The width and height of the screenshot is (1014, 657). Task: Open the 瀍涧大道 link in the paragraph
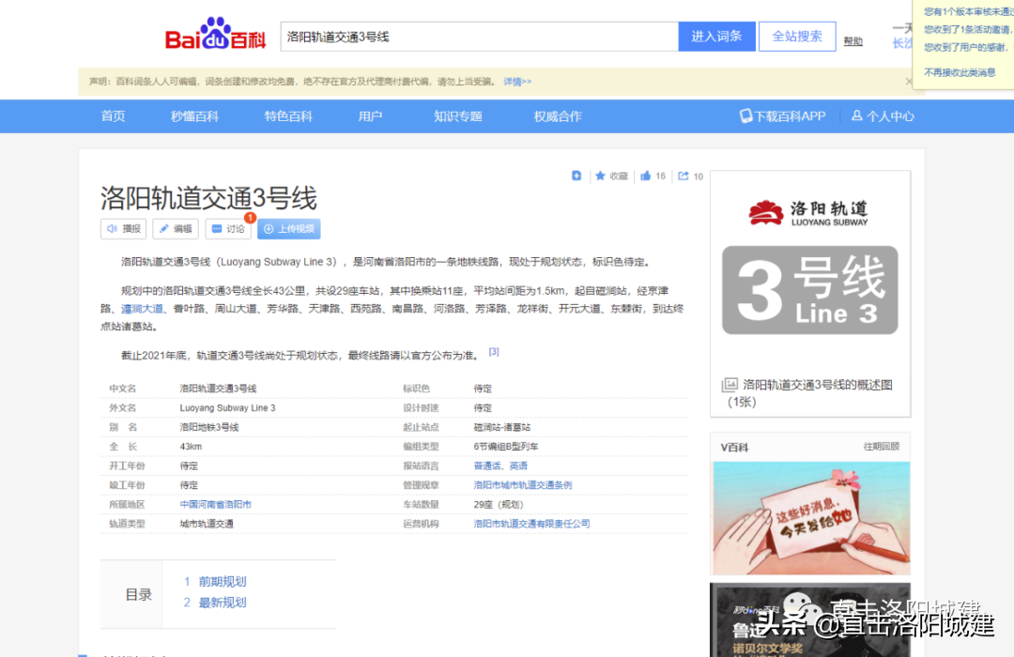pyautogui.click(x=143, y=309)
